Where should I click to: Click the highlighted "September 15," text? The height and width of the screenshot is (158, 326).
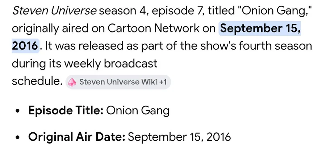260,28
